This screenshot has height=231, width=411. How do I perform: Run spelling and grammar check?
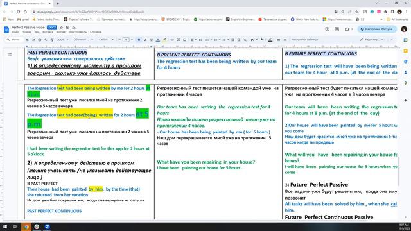coord(46,40)
